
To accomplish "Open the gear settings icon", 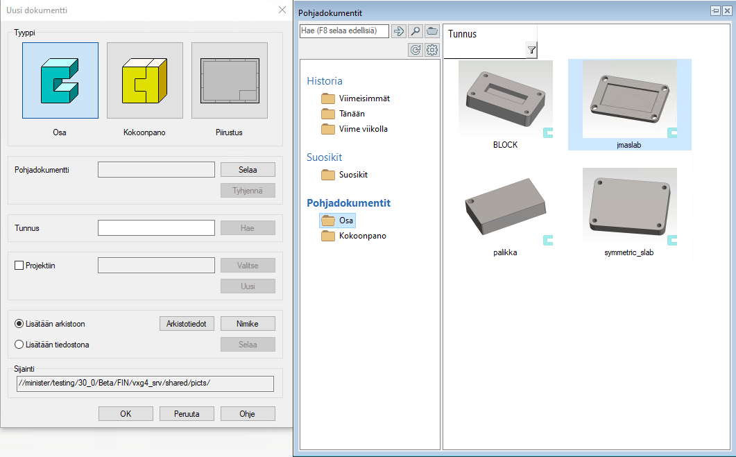I will (432, 50).
